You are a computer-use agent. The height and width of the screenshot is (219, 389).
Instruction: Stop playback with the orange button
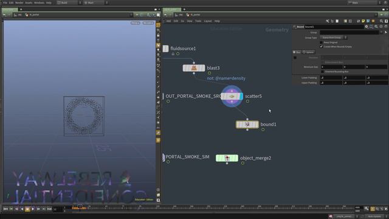(27, 209)
